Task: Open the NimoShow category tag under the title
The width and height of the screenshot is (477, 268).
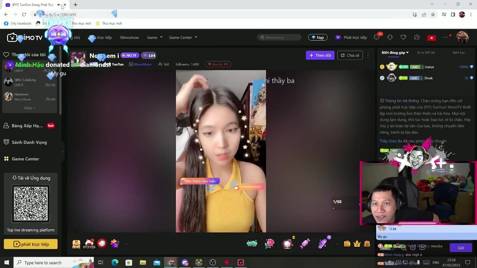Action: click(140, 64)
